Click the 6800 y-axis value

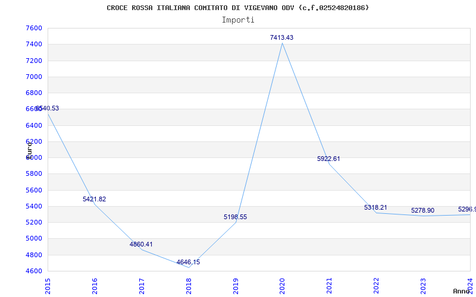click(34, 93)
